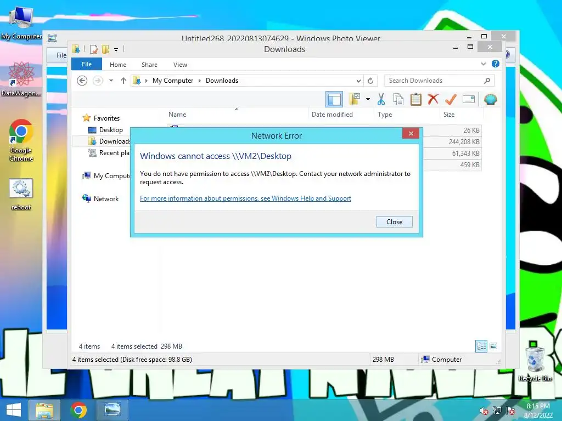
Task: Click the Paste clipboard toolbar icon
Action: coord(416,100)
